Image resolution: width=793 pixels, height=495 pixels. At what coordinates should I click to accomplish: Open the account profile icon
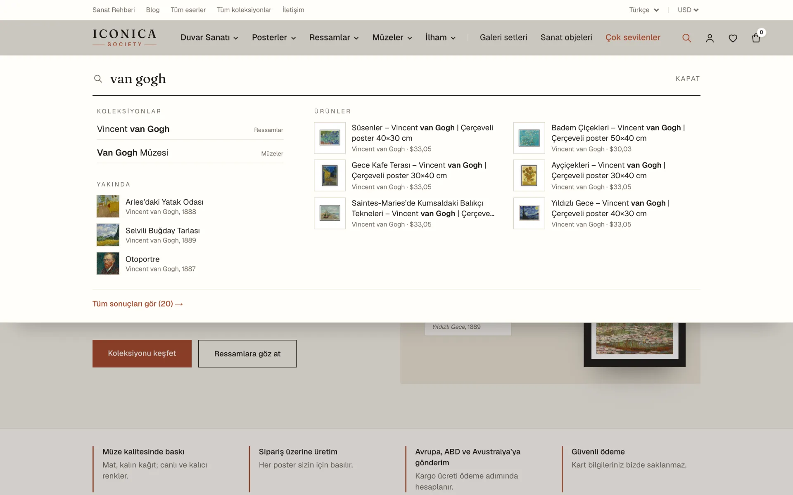[x=710, y=38]
